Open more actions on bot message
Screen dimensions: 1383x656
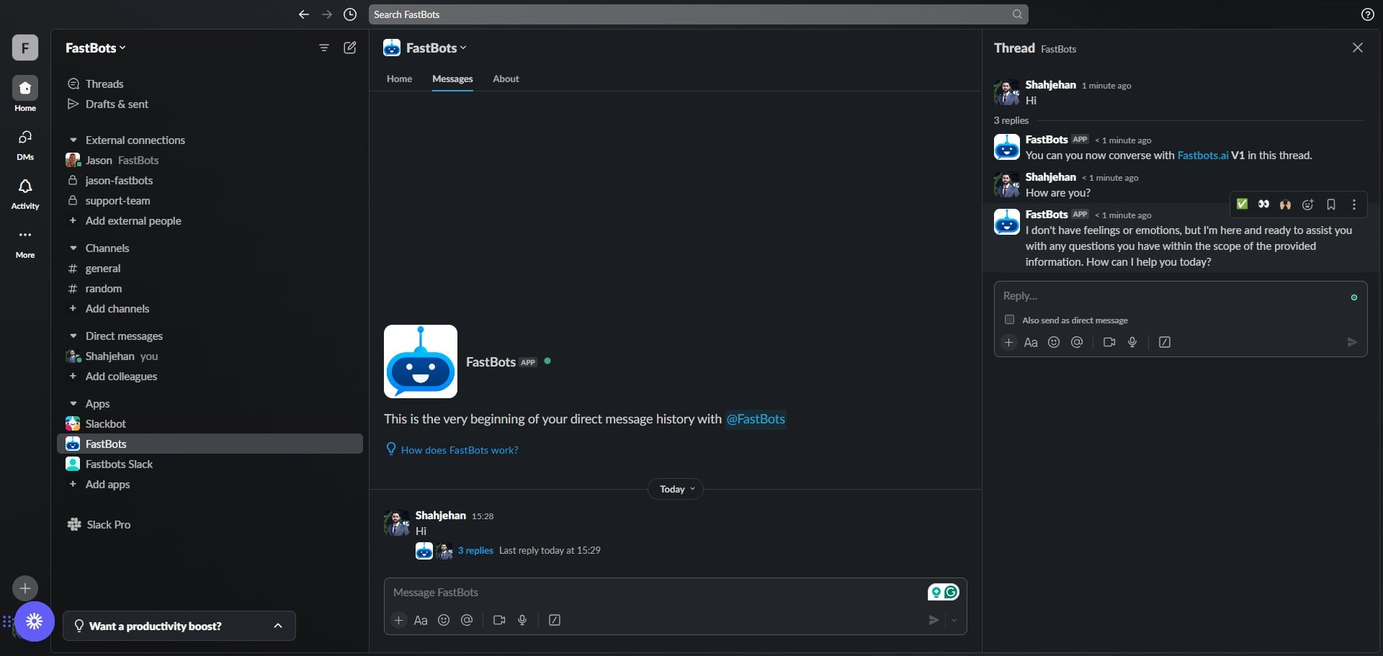(1354, 205)
